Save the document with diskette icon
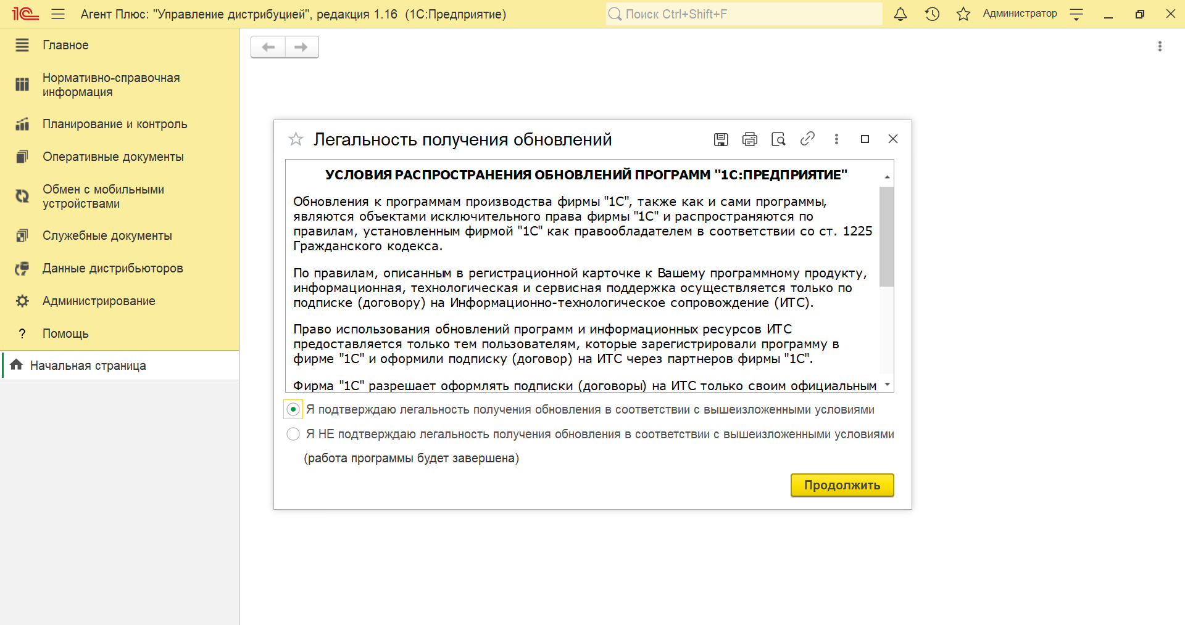The height and width of the screenshot is (625, 1185). [721, 139]
